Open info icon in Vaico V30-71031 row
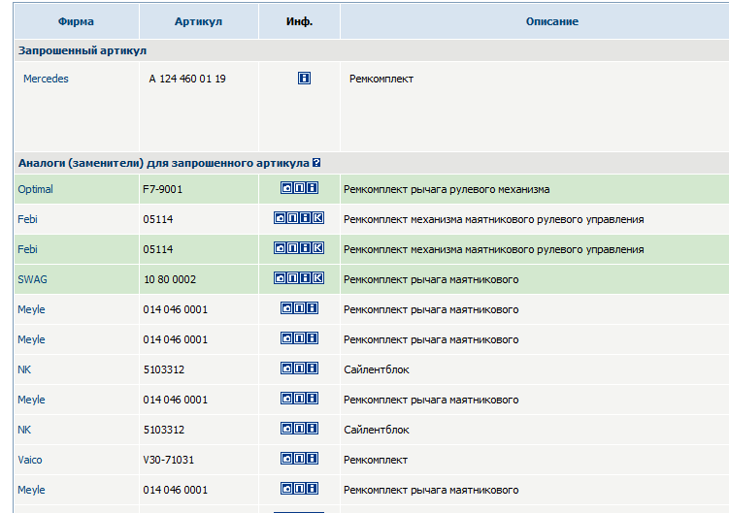Image resolution: width=729 pixels, height=513 pixels. [312, 458]
